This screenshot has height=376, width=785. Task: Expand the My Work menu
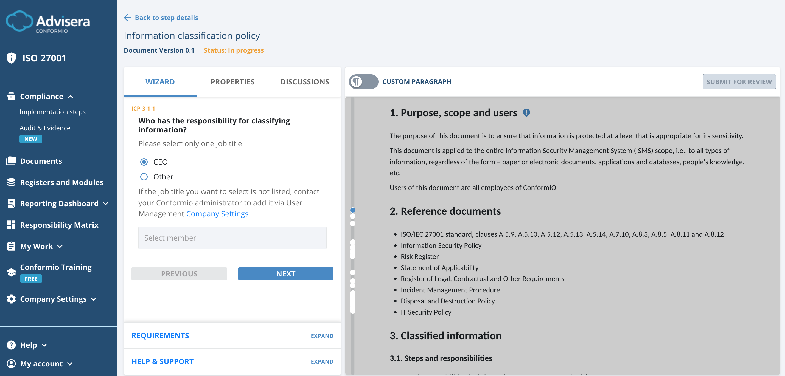click(x=60, y=246)
